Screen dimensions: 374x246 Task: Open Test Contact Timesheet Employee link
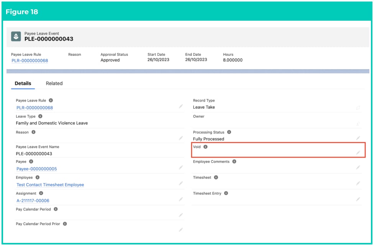[x=50, y=185]
